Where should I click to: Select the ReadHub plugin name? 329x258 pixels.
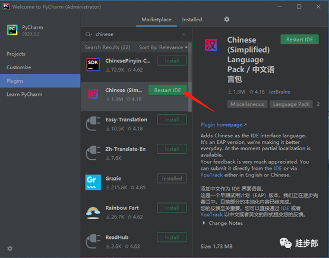coord(117,237)
